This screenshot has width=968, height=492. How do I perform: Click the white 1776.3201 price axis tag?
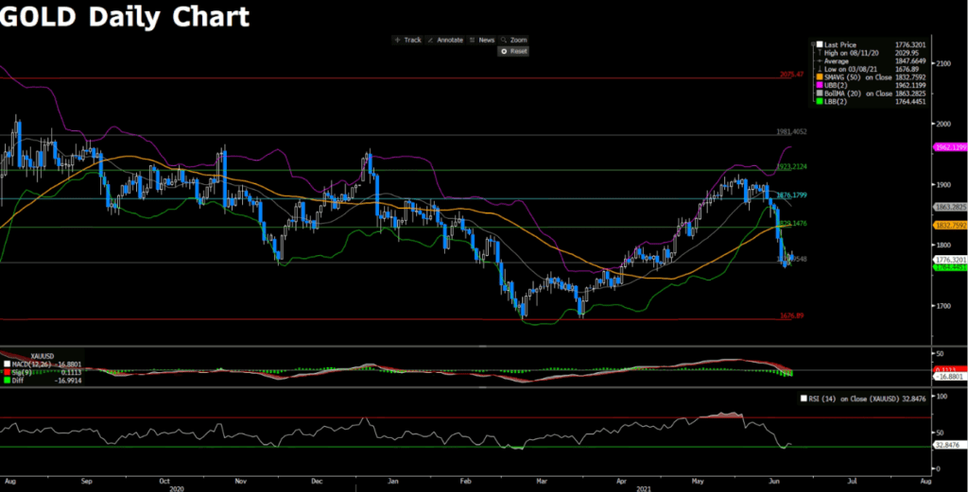[x=951, y=261]
